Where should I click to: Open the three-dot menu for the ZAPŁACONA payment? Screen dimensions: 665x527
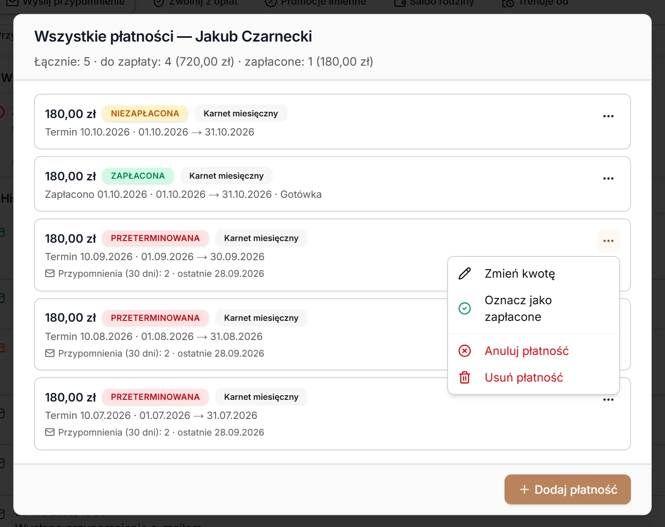tap(608, 178)
